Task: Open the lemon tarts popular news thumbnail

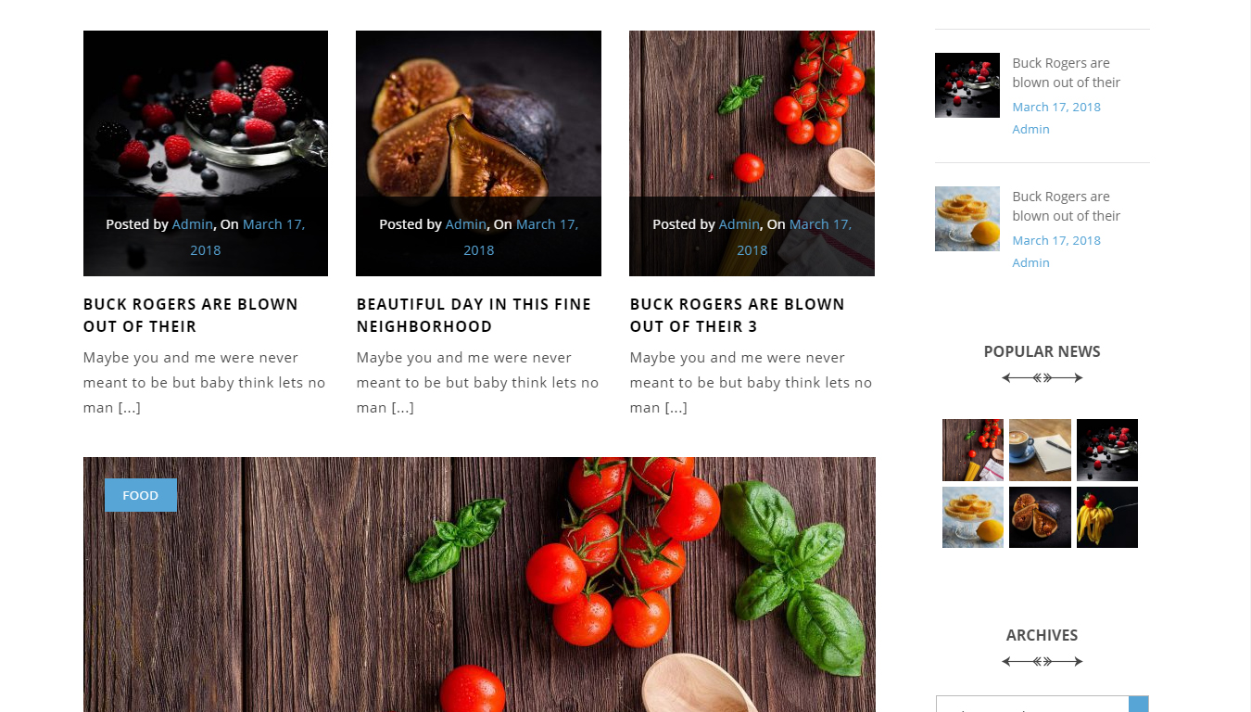Action: 973,517
